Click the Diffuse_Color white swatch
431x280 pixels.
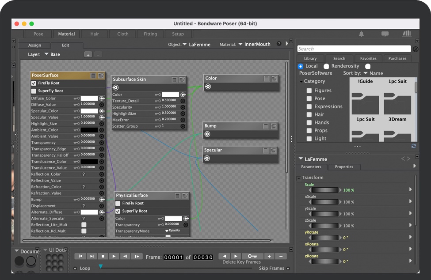coord(89,98)
